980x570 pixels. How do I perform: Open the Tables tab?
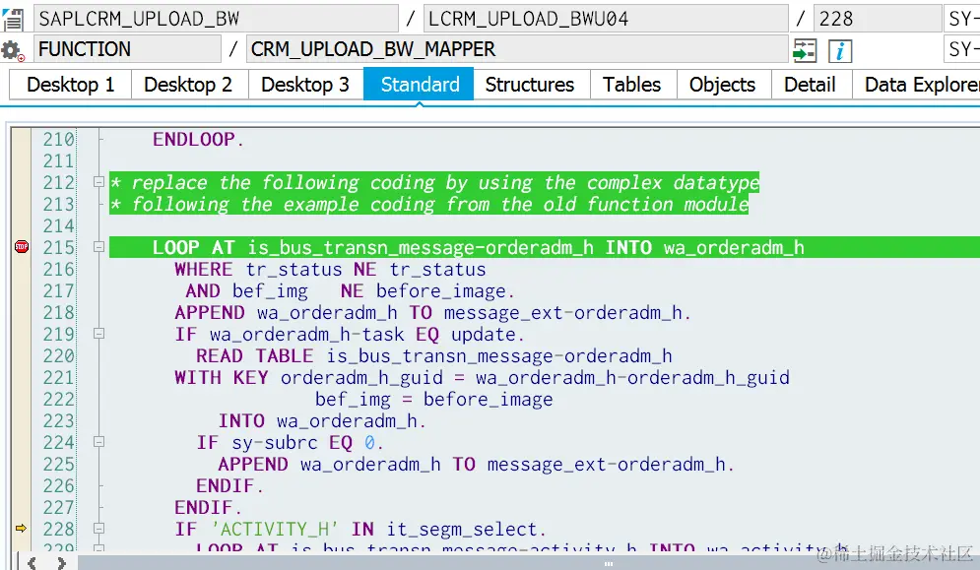pos(632,85)
